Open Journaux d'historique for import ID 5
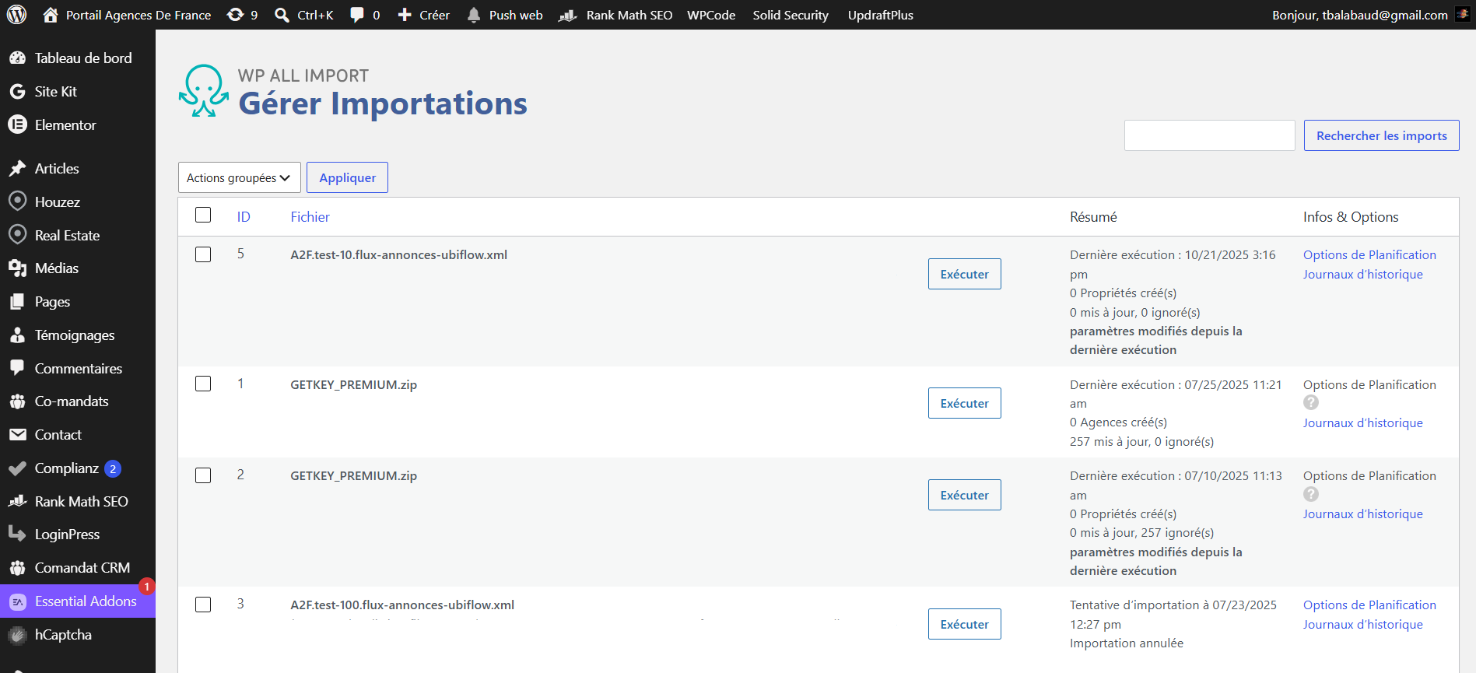Screen dimensions: 1476x673 (1363, 275)
